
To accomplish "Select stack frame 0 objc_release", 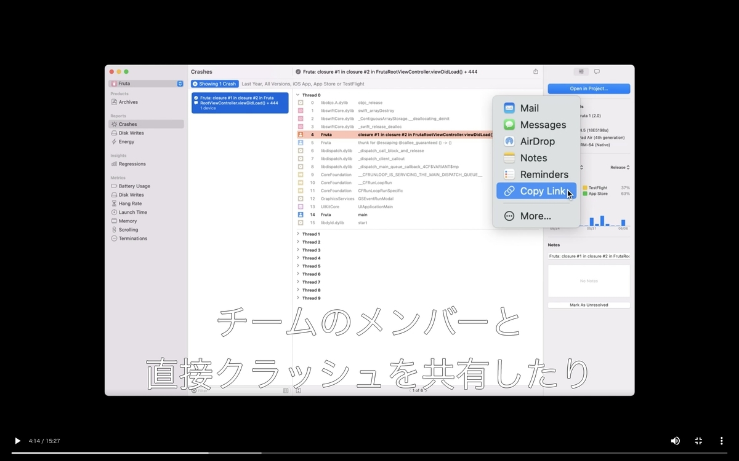I will [x=394, y=103].
